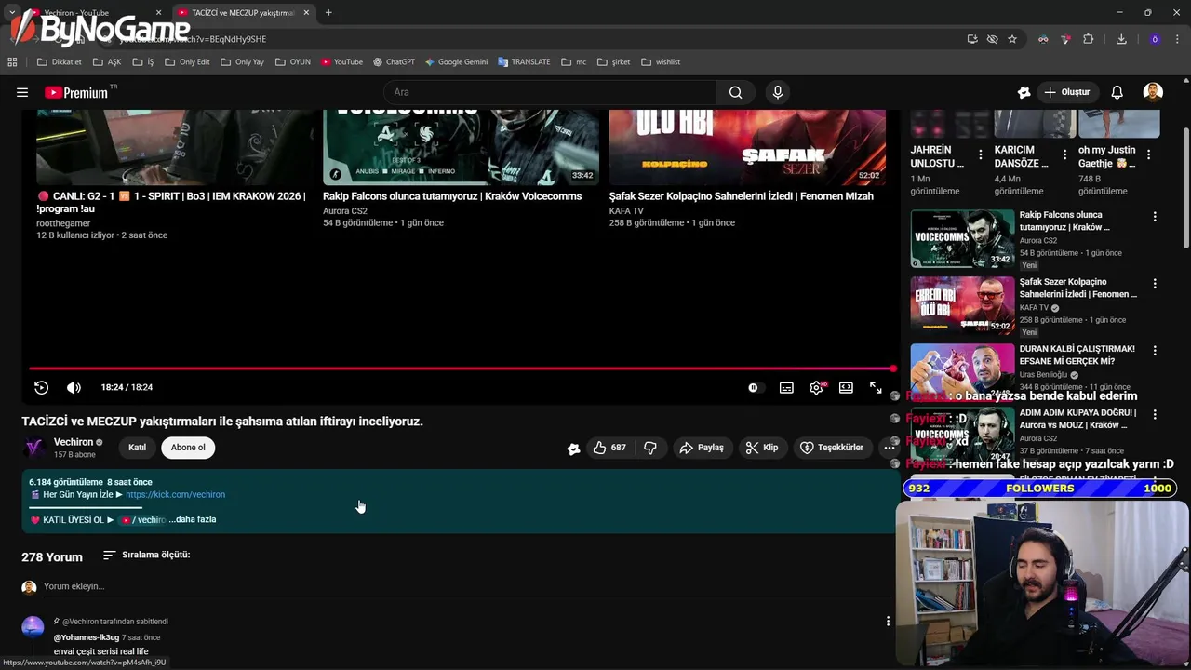This screenshot has width=1191, height=670.
Task: Open YouTube notifications bell
Action: [x=1117, y=92]
